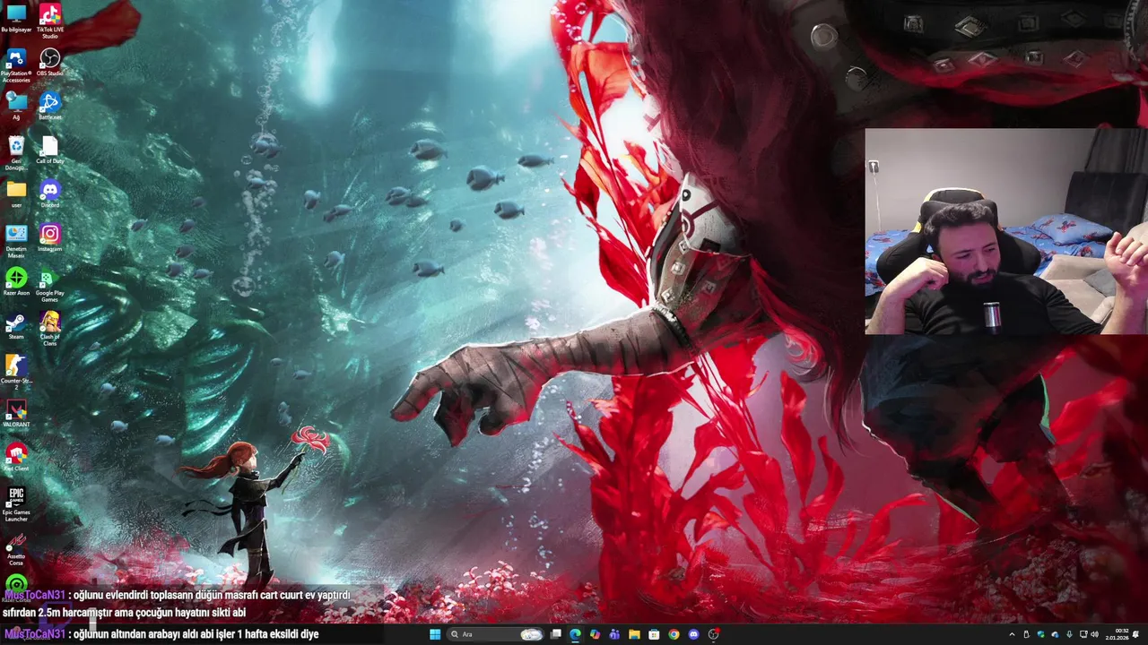Screen dimensions: 1148x645
Task: Select the Riot Client shortcut
Action: (x=16, y=457)
